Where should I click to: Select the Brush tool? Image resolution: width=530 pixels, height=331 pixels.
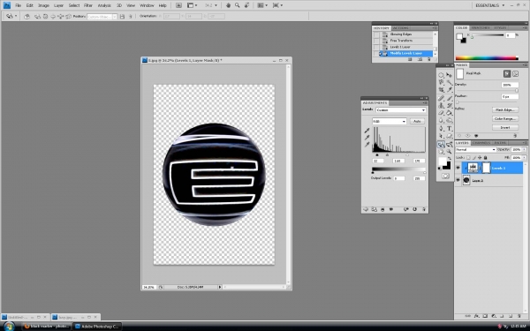tap(450, 98)
